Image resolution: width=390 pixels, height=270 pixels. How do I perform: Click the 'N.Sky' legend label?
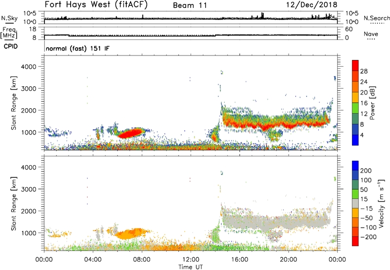[9, 19]
